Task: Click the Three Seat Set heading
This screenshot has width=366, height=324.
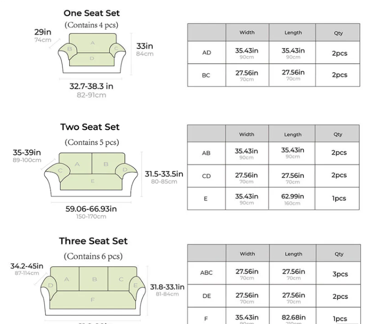Action: (93, 241)
